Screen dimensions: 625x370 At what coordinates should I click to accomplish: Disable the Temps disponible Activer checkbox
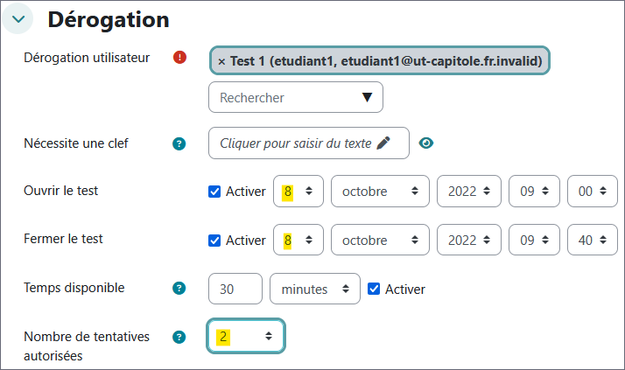(374, 288)
